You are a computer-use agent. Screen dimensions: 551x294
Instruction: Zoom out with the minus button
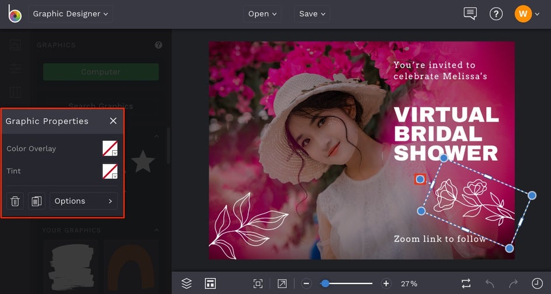tap(306, 284)
